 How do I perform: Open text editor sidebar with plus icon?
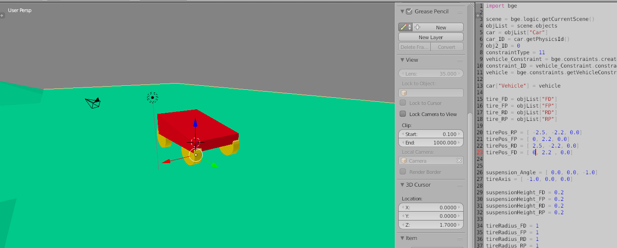coord(478,15)
